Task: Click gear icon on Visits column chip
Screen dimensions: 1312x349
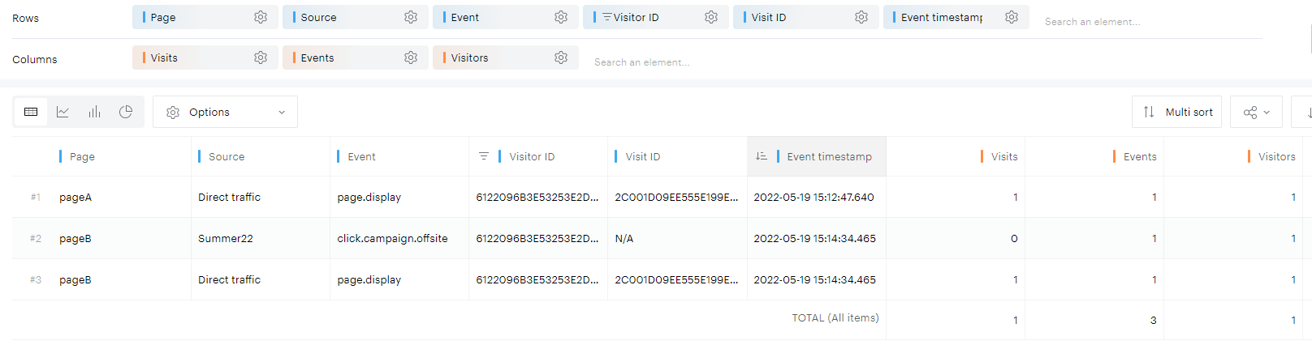Action: tap(261, 57)
